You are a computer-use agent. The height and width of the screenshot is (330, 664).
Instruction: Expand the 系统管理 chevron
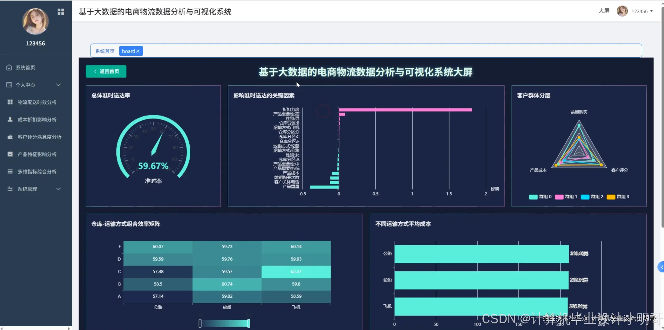coord(58,189)
